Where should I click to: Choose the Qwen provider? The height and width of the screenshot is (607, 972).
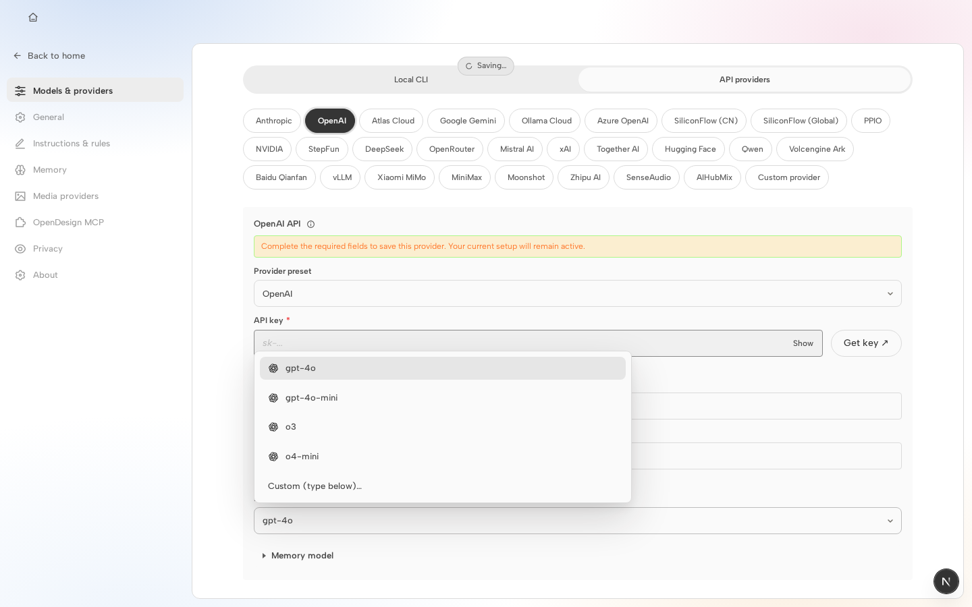[x=751, y=149]
